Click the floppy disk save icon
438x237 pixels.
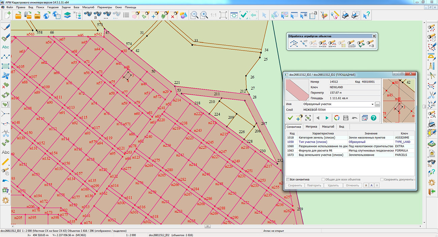pyautogui.click(x=345, y=118)
